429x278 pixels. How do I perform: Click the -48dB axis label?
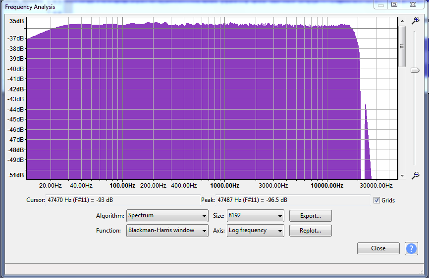coord(16,150)
